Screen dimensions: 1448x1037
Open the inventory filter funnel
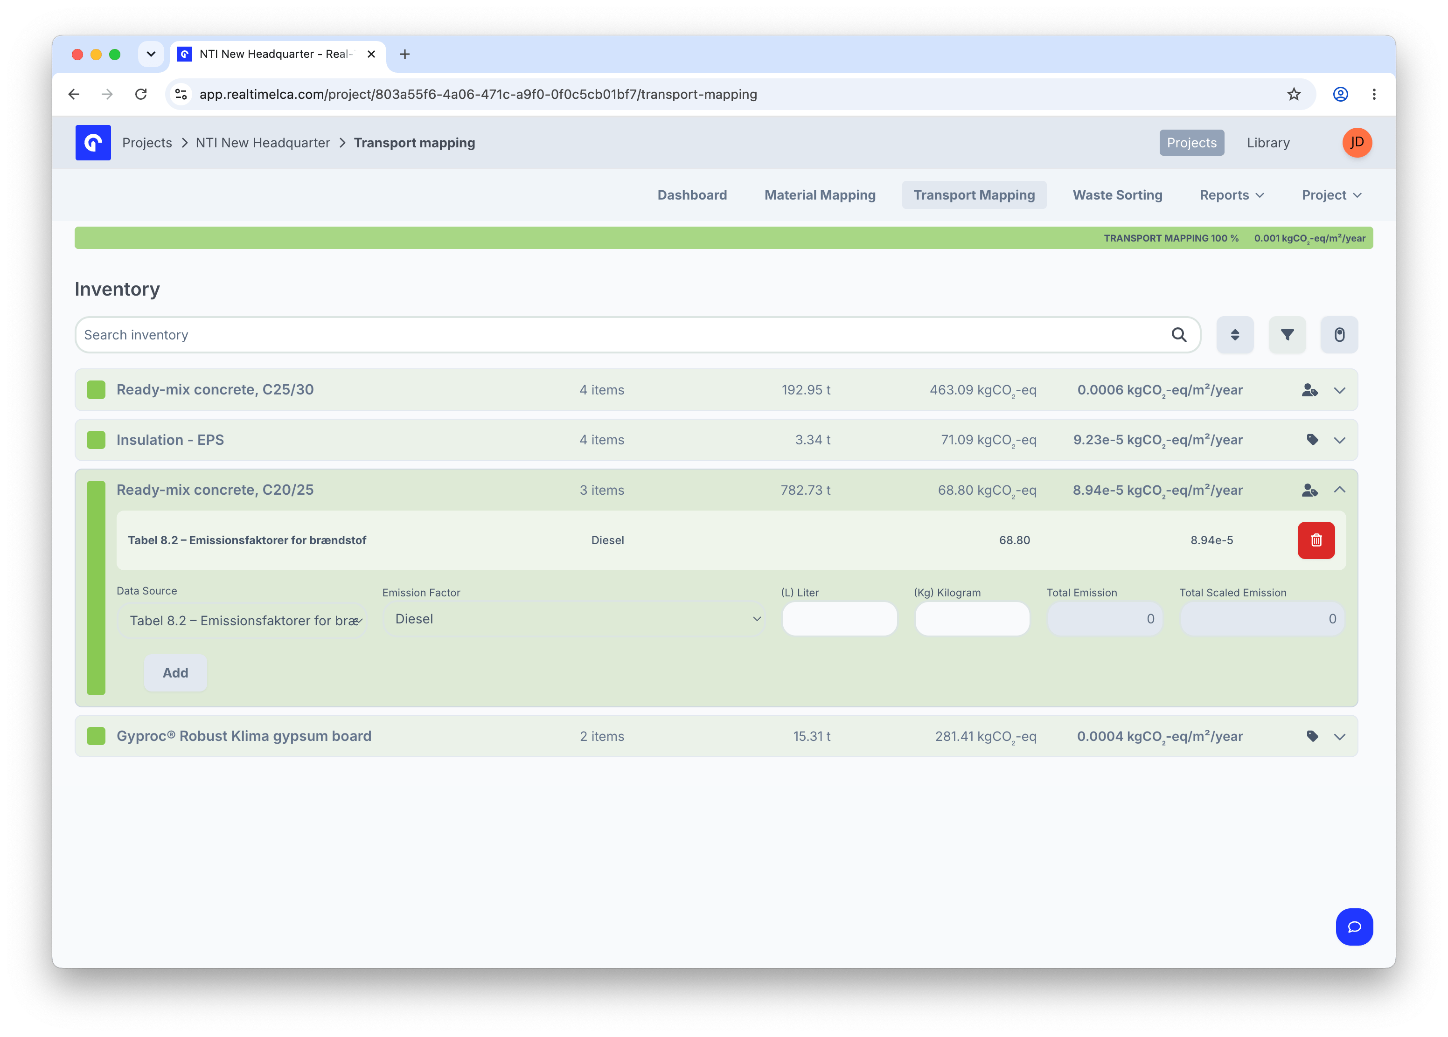tap(1287, 334)
